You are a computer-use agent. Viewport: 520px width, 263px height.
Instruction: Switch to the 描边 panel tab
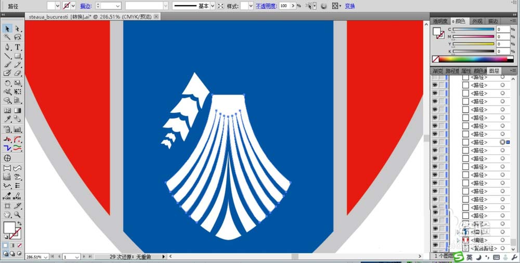pos(493,21)
